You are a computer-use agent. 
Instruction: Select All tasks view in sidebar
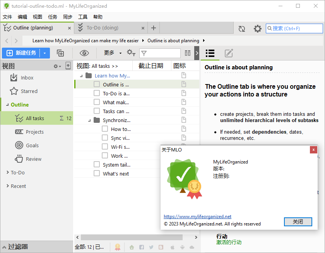pyautogui.click(x=37, y=118)
